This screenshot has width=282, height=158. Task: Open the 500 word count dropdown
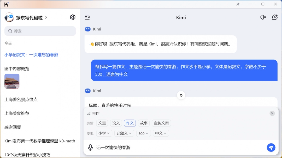point(143,133)
